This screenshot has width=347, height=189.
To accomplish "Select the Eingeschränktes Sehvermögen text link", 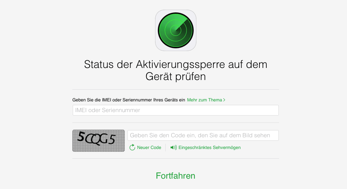I will (x=210, y=148).
